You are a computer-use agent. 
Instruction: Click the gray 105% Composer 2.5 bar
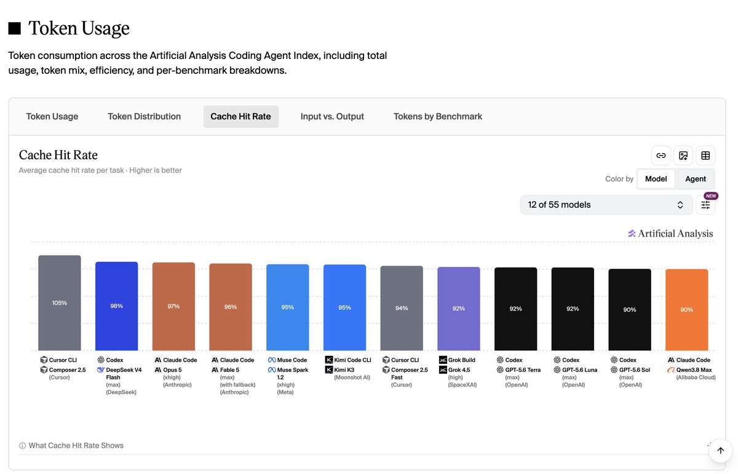pos(60,303)
